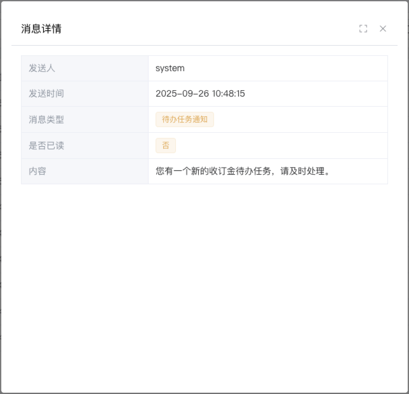Click blank space right of the system value
The height and width of the screenshot is (394, 409).
pyautogui.click(x=286, y=68)
